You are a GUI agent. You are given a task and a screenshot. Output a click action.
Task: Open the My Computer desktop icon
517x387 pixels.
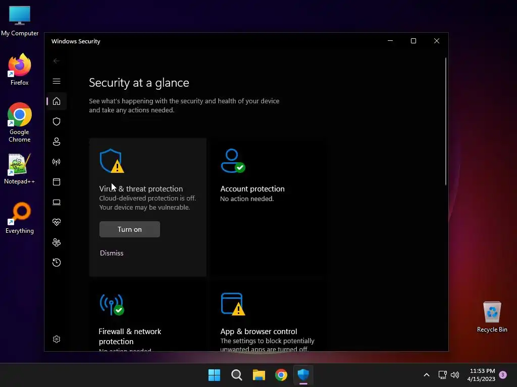pos(20,21)
